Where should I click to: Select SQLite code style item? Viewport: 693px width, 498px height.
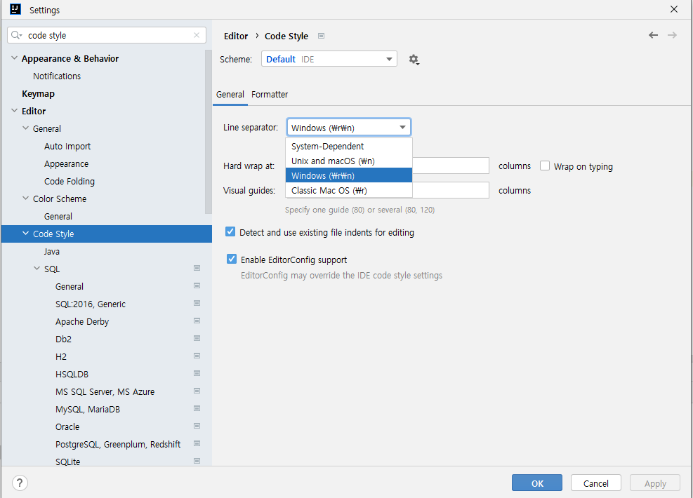click(67, 462)
